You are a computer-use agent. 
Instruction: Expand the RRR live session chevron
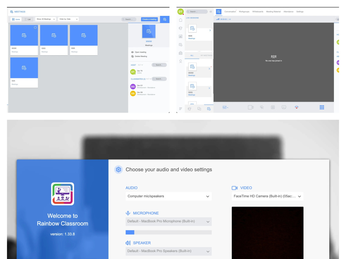click(210, 30)
